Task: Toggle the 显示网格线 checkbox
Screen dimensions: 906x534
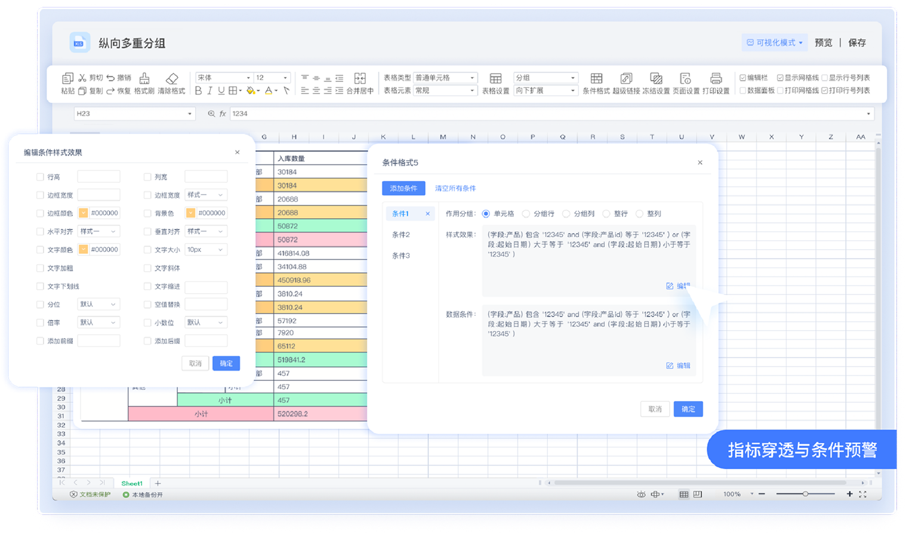Action: (780, 78)
